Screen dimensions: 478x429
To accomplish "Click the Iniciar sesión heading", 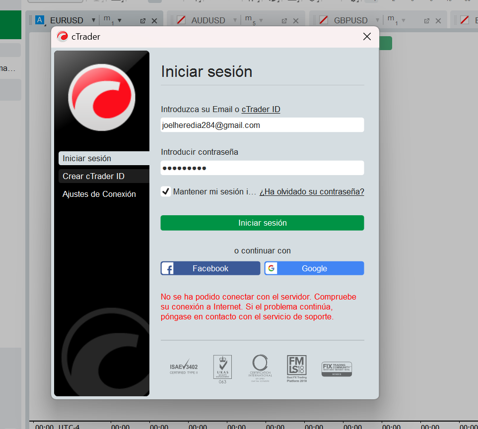I will pos(206,72).
